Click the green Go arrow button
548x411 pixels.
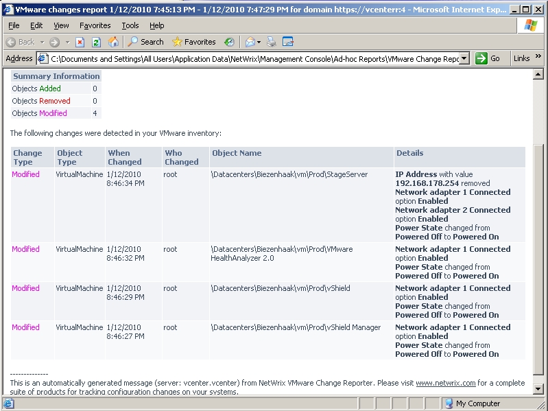coord(481,58)
